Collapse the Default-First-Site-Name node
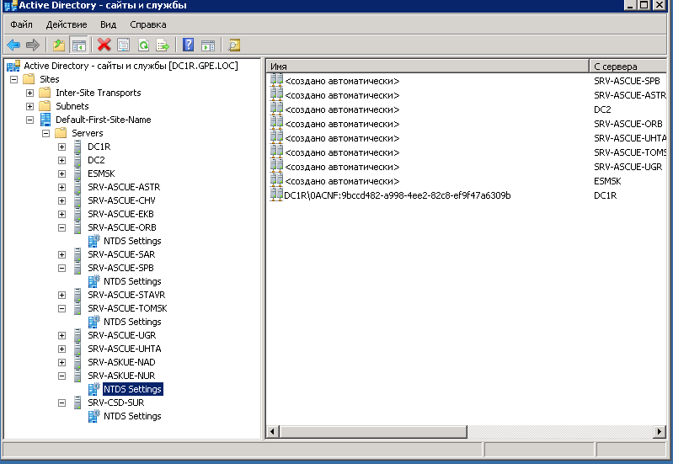 click(x=29, y=120)
